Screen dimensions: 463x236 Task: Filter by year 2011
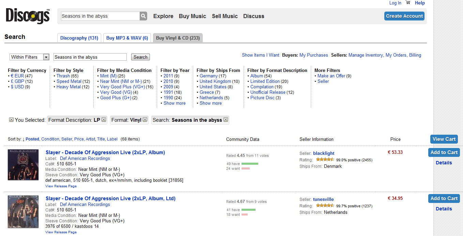point(168,76)
